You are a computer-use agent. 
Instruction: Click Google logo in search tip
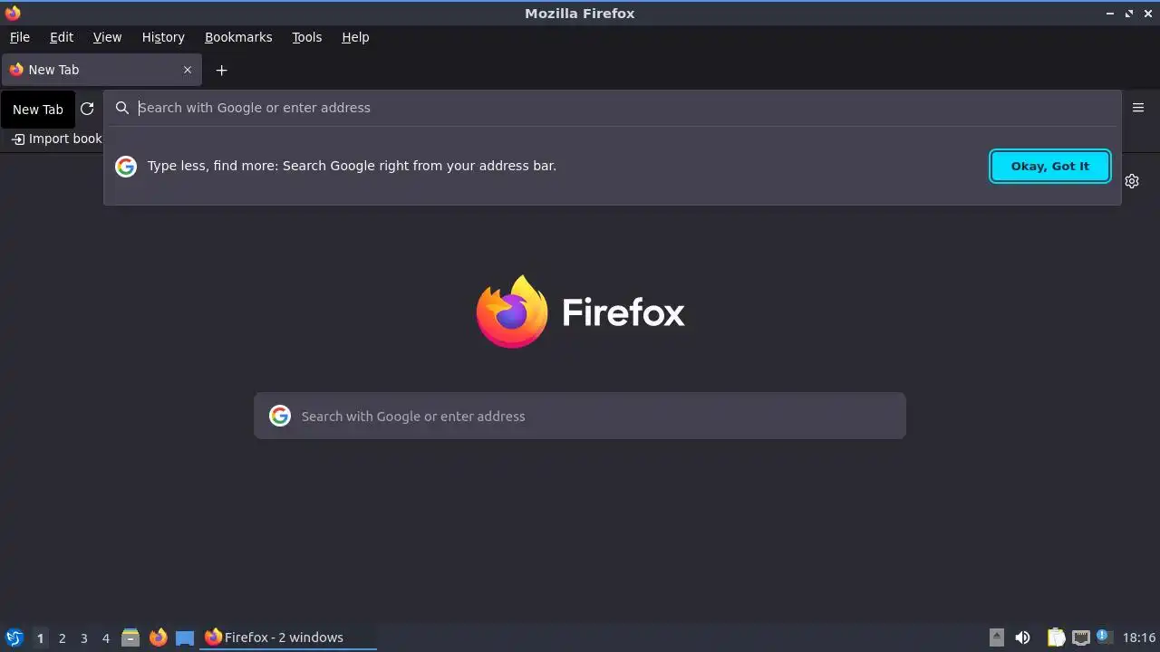[126, 166]
